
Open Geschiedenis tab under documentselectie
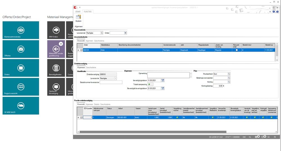pos(99,41)
